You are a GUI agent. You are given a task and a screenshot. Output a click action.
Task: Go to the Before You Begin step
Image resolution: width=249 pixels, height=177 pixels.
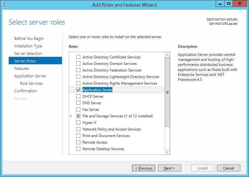[29, 39]
